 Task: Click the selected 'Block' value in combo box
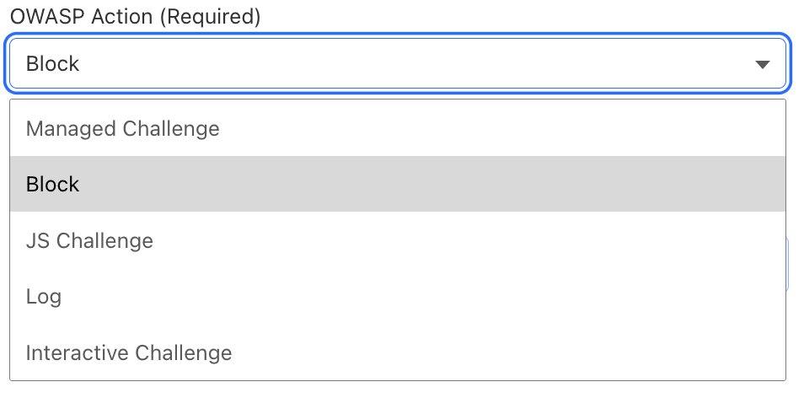point(53,64)
